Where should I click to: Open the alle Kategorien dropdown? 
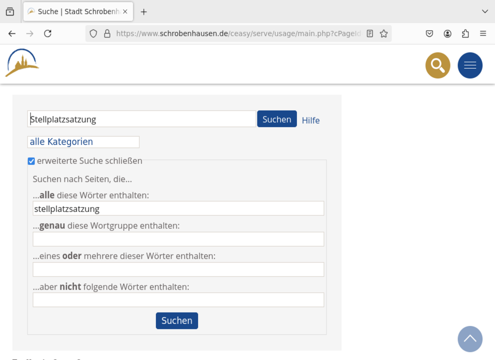83,142
